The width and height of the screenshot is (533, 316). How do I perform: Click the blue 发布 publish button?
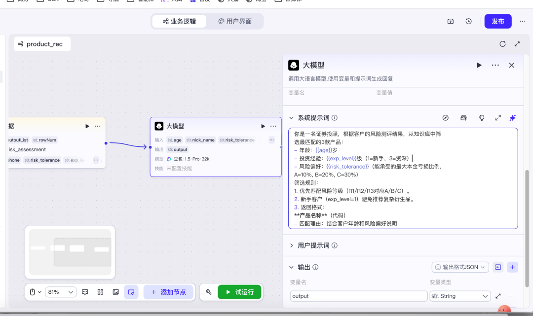(x=498, y=21)
